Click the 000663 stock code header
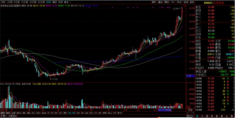Image resolution: width=235 pixels, height=118 pixels. [208, 3]
